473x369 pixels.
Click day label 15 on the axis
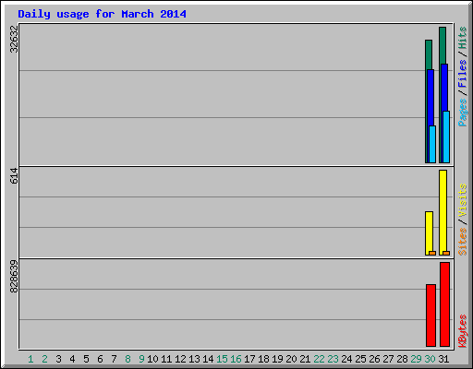(222, 359)
